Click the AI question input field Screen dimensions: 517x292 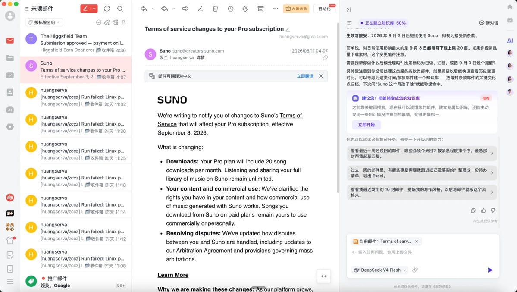coord(423,252)
